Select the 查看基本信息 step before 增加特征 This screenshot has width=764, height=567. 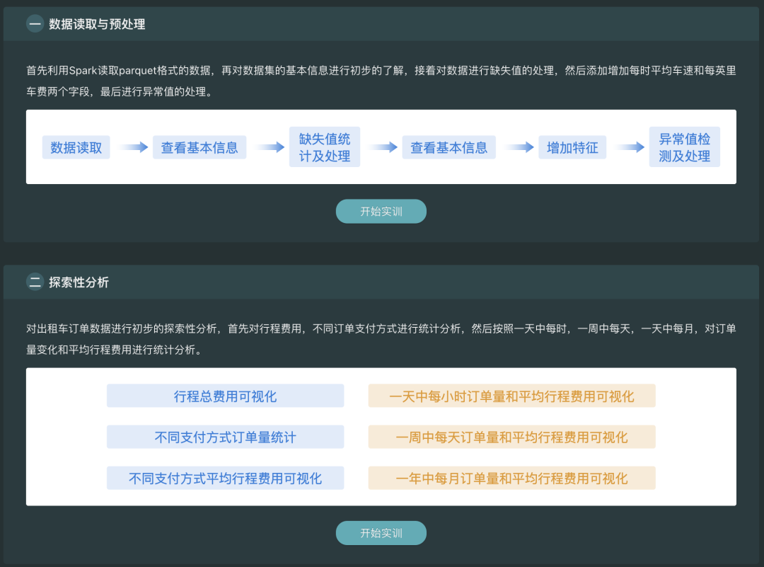pos(448,147)
